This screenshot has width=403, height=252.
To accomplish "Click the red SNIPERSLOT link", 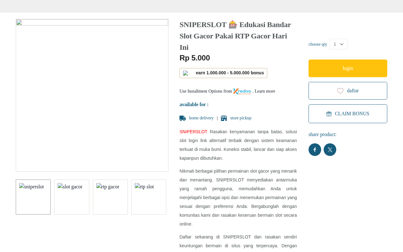I will (x=193, y=132).
